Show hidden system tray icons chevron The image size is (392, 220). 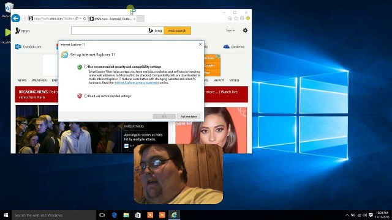coord(347,215)
